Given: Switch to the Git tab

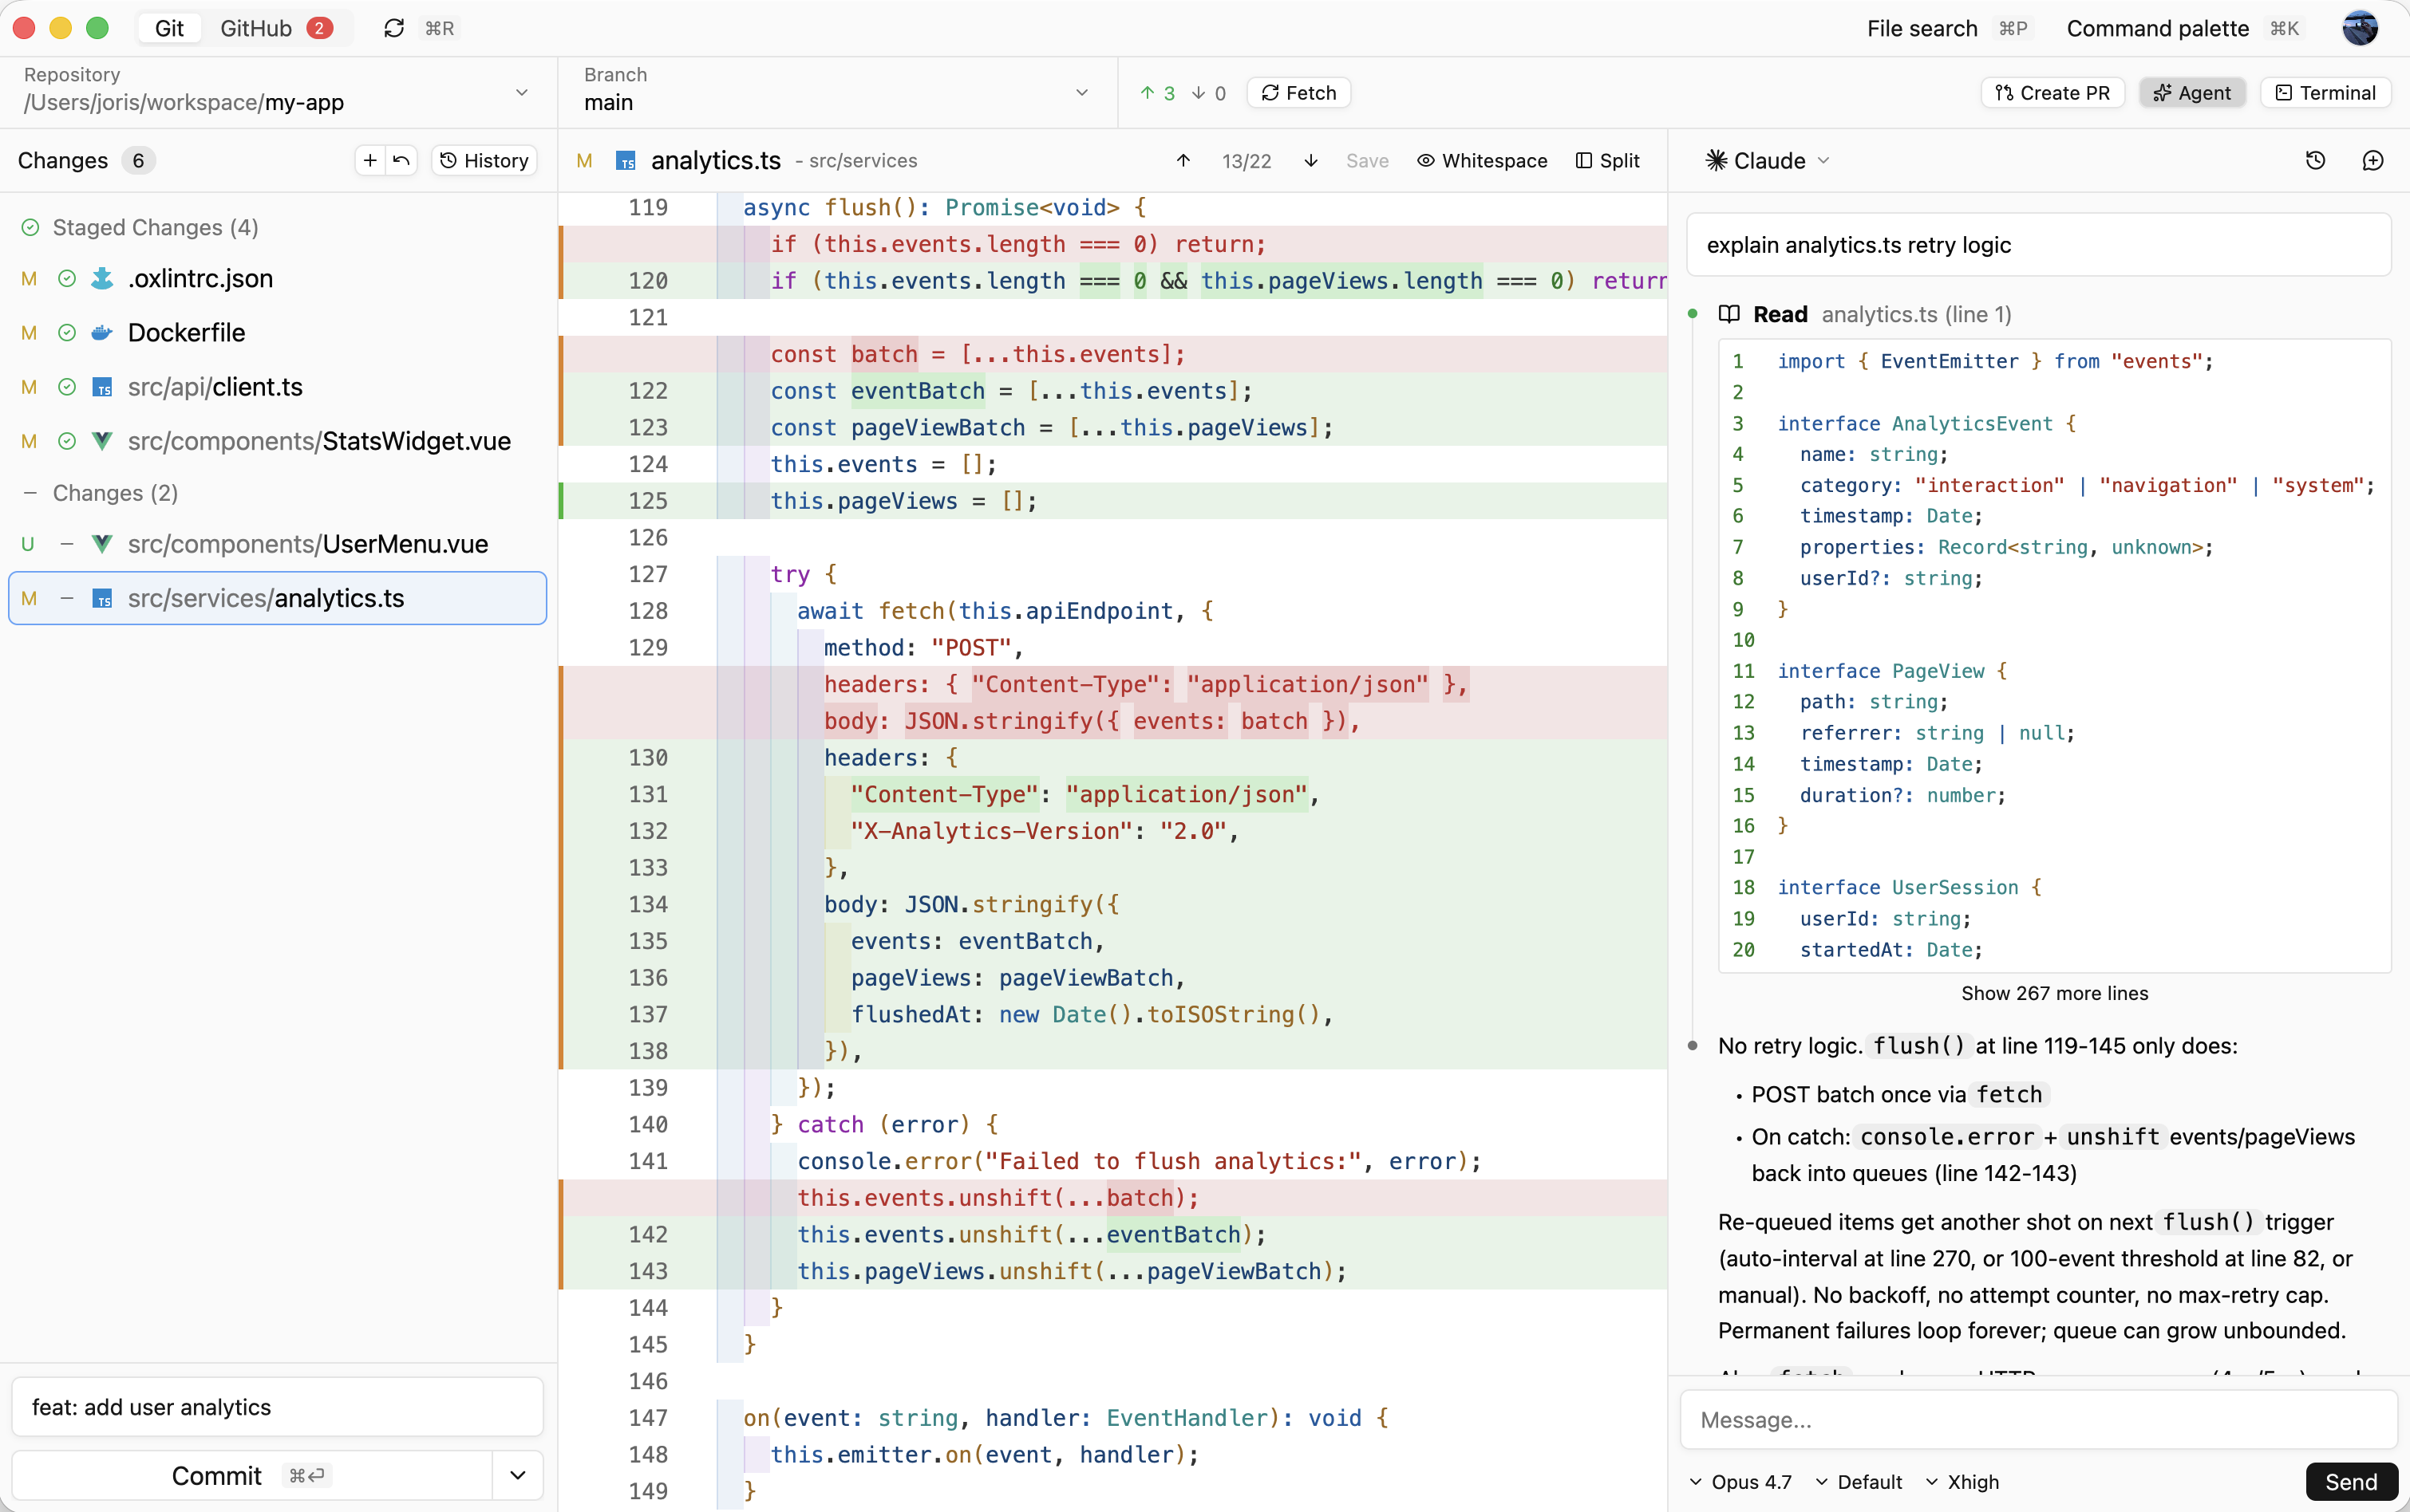Looking at the screenshot, I should [169, 28].
